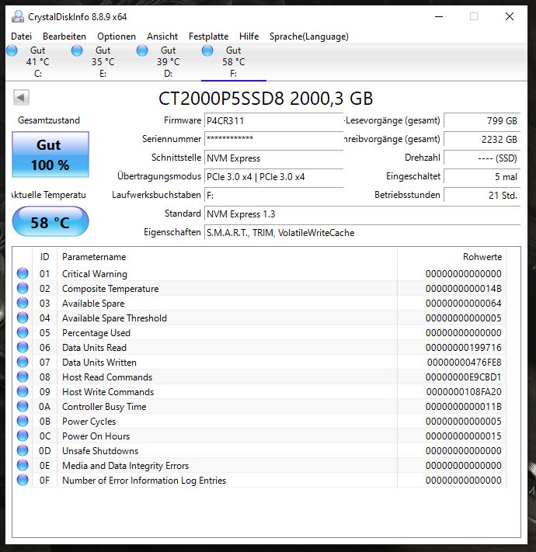This screenshot has width=536, height=552.
Task: Click the Parametername column header
Action: point(227,257)
